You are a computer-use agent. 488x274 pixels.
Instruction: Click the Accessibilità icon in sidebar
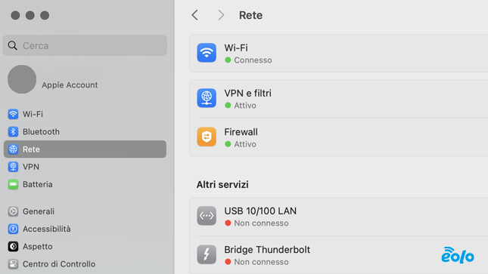point(13,229)
